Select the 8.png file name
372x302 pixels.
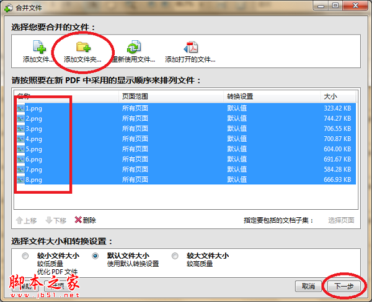tap(33, 180)
